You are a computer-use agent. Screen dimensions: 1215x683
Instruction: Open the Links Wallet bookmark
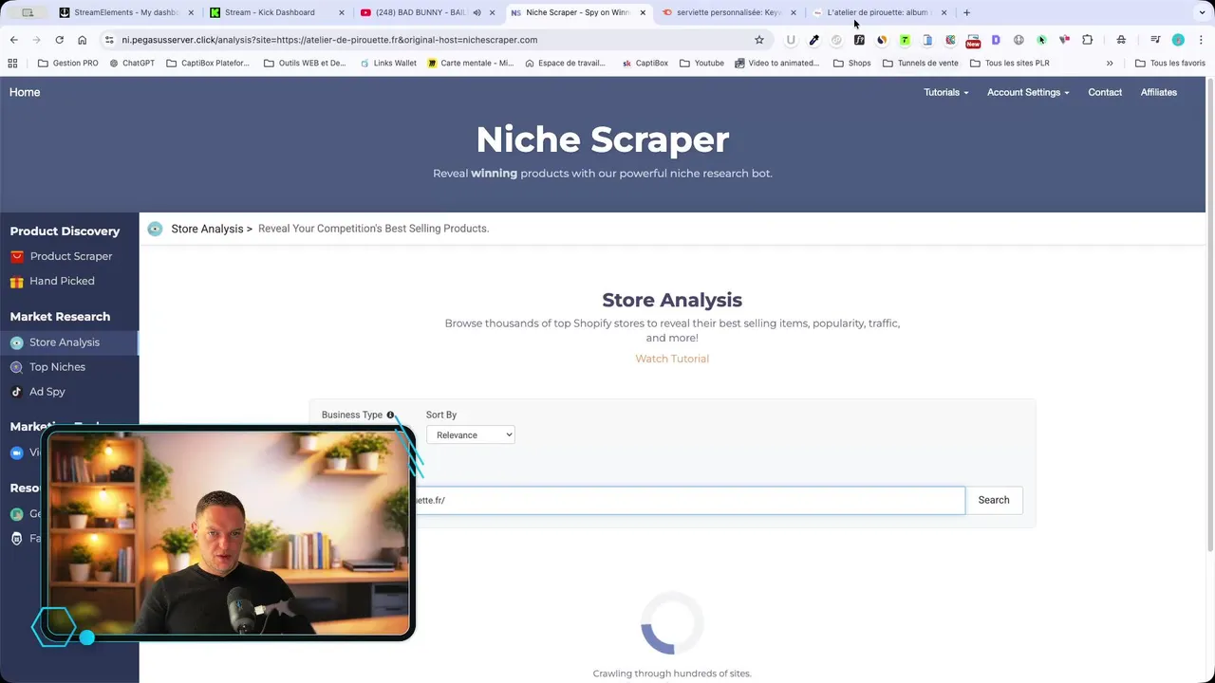pos(388,64)
